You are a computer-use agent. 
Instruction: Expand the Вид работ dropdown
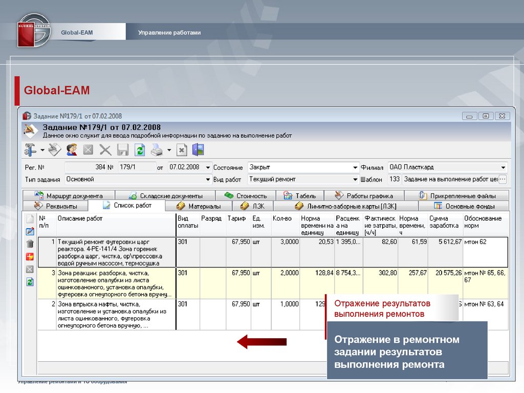(356, 180)
